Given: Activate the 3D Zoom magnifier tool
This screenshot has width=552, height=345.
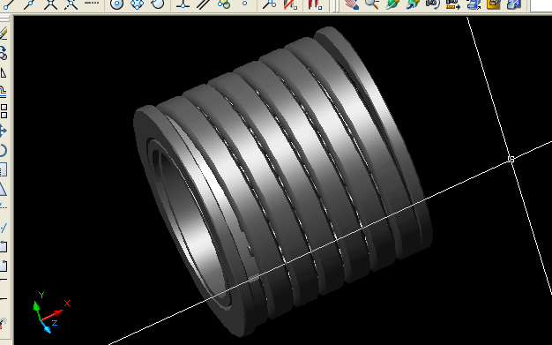Looking at the screenshot, I should click(x=371, y=4).
